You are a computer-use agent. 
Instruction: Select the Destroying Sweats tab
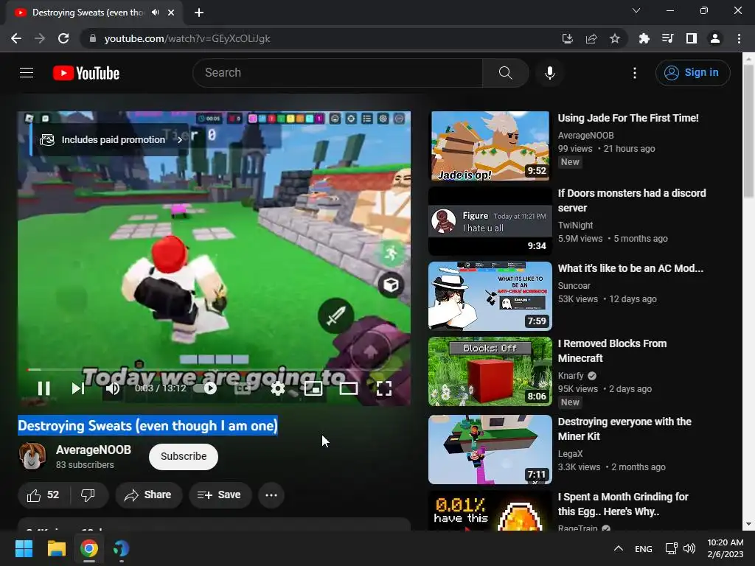(94, 13)
